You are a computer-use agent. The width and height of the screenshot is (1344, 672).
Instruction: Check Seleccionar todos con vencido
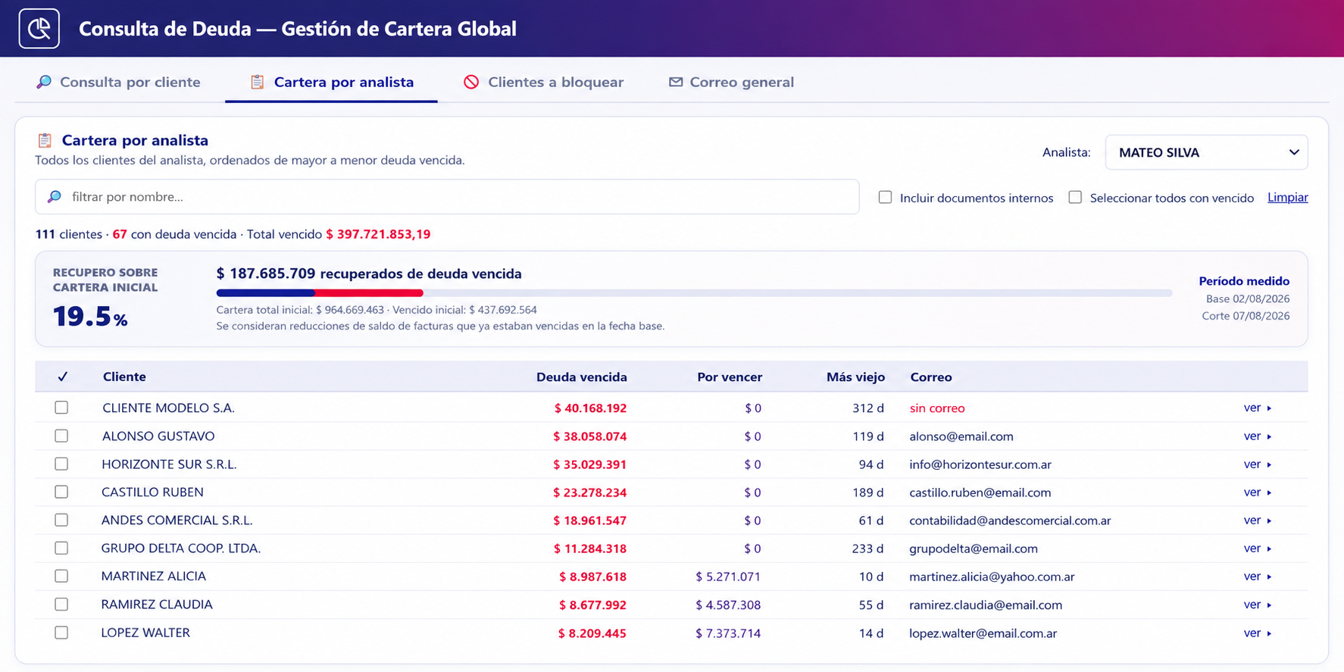point(1075,197)
